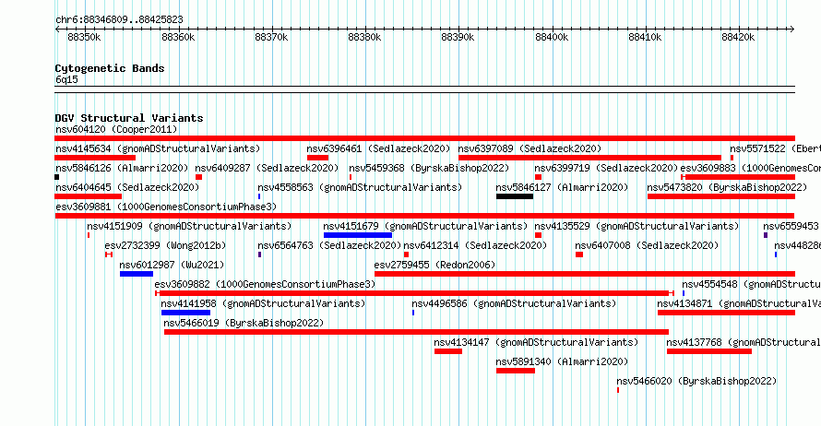Click the nsv6412314 (Sedlazeck2020) label
The height and width of the screenshot is (426, 821).
(x=475, y=245)
